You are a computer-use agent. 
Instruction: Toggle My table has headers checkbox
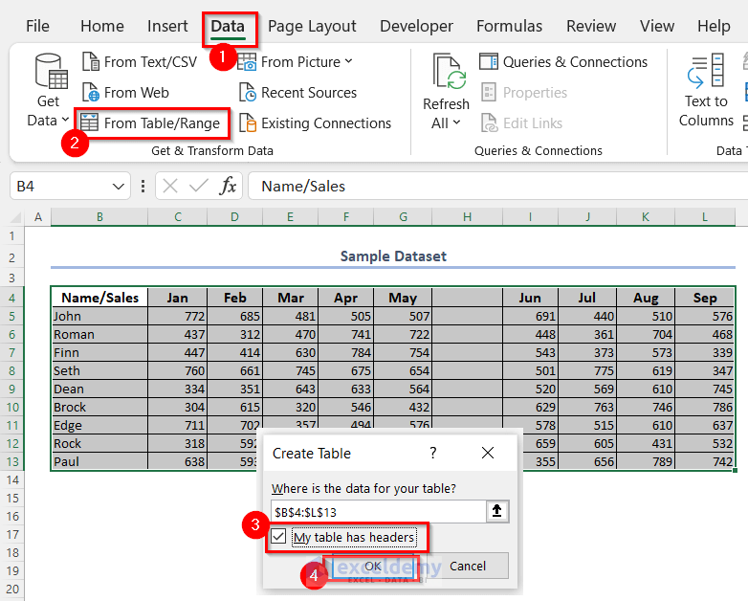[x=278, y=538]
